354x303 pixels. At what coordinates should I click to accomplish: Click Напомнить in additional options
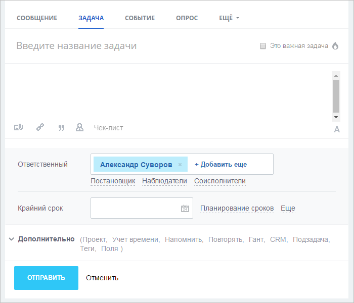[184, 239]
